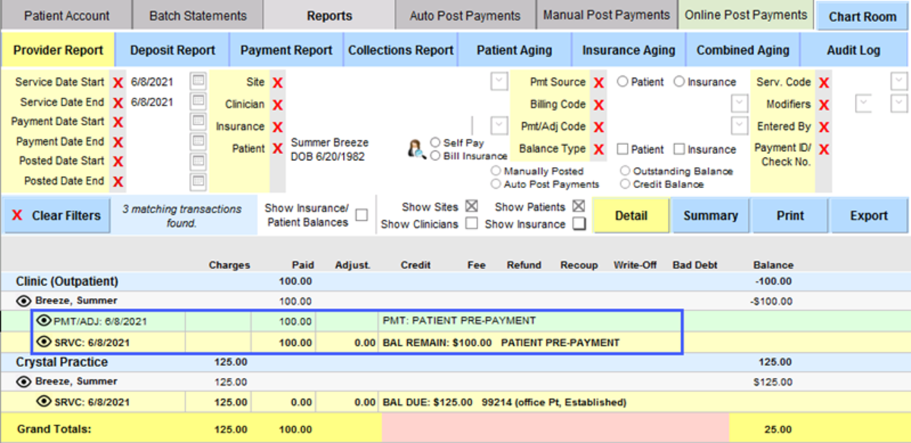Enable Show Insurance/Patient Balances

click(361, 215)
